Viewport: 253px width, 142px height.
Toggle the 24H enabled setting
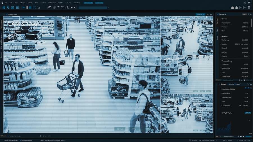[245, 72]
